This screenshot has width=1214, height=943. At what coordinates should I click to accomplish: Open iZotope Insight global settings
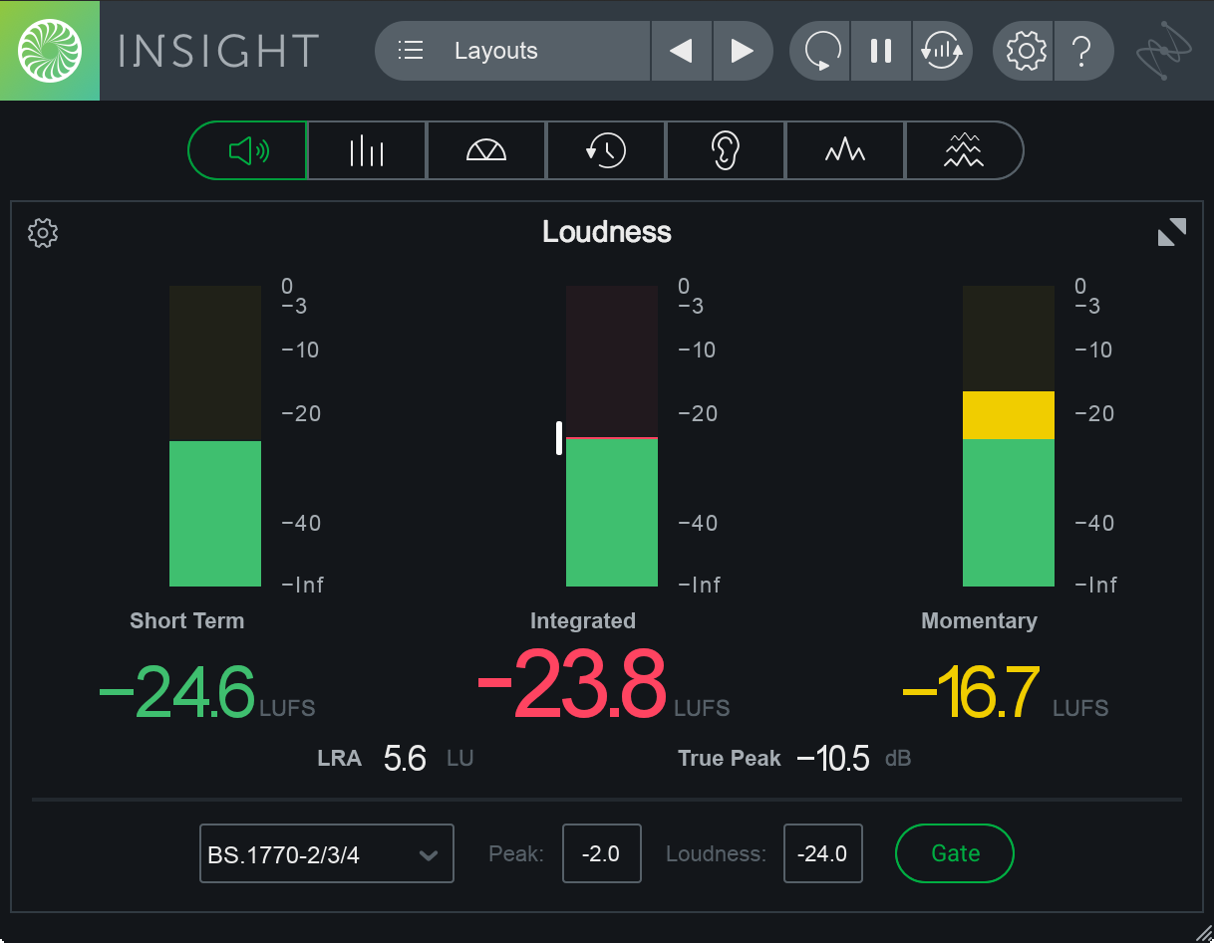[1023, 51]
